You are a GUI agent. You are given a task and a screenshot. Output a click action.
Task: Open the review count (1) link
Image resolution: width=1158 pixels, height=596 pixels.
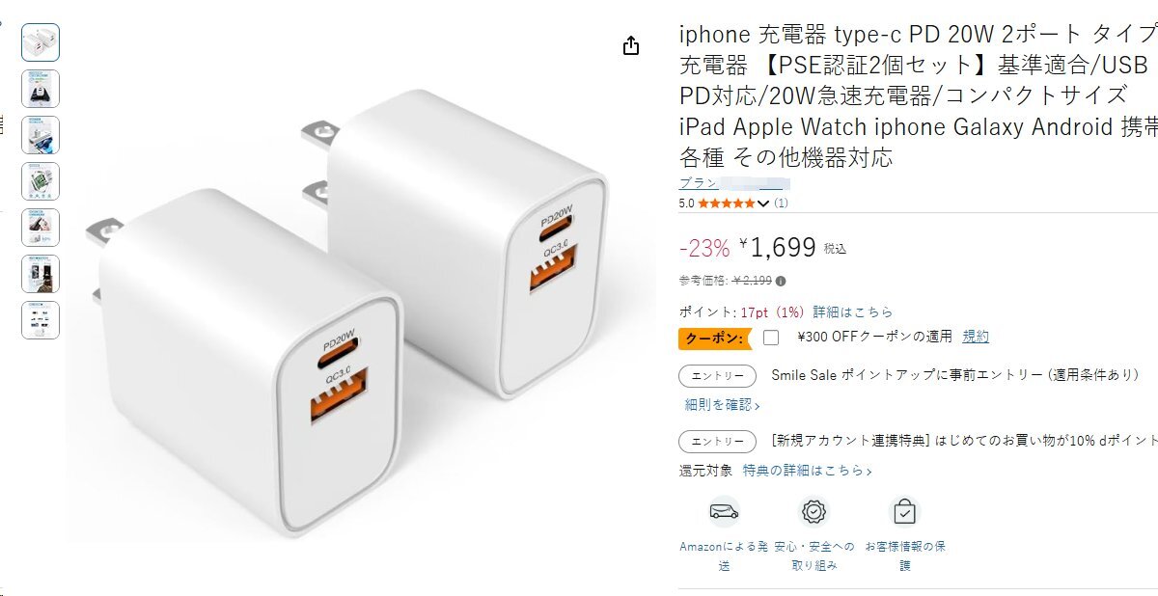(781, 203)
